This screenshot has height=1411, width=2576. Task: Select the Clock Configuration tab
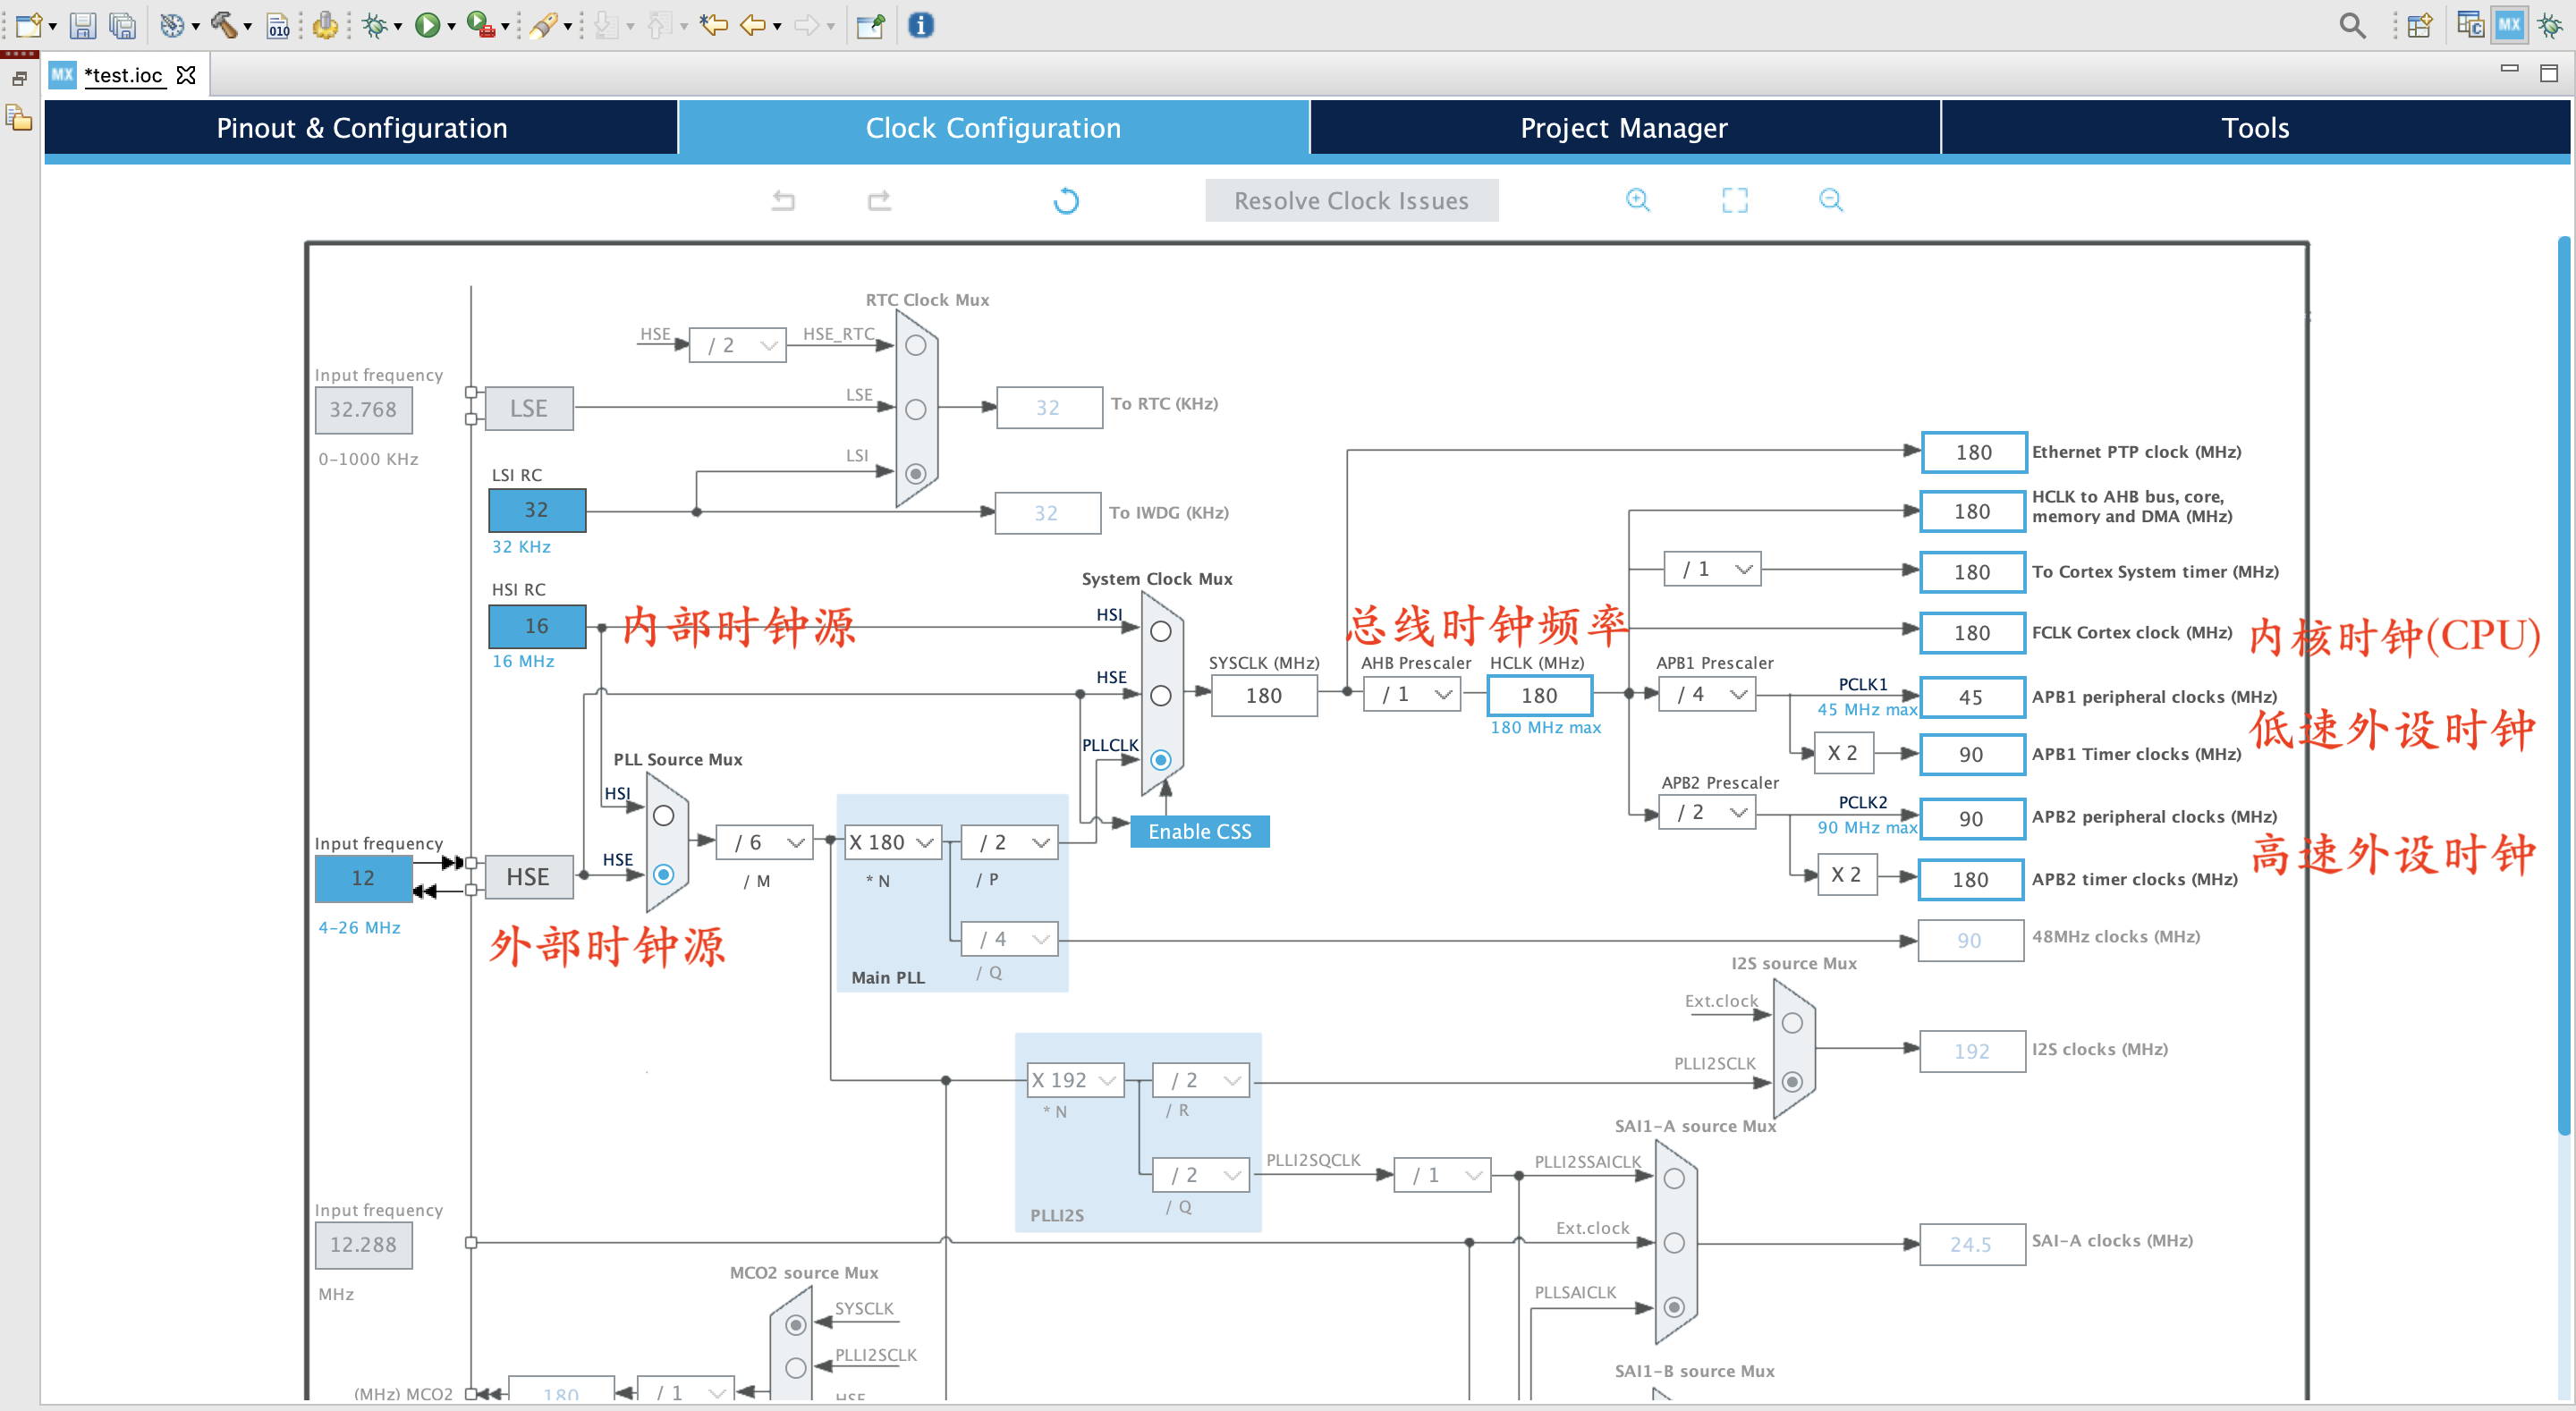pos(993,127)
